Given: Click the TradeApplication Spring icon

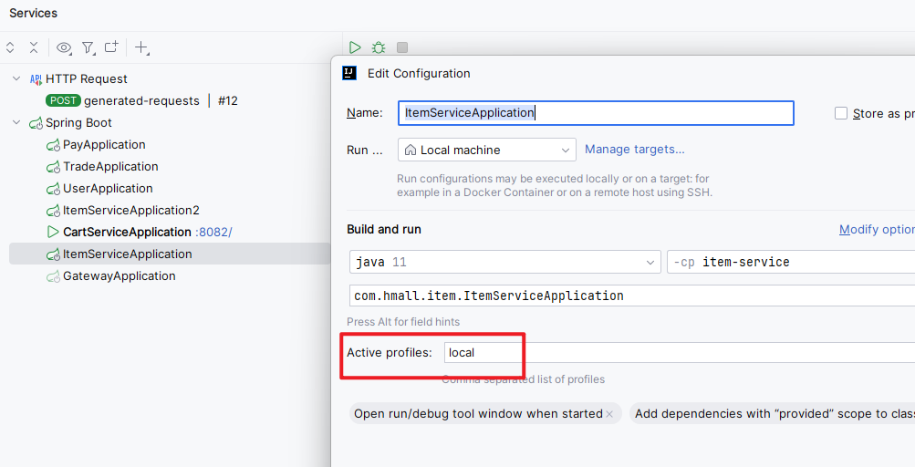Looking at the screenshot, I should click(53, 167).
